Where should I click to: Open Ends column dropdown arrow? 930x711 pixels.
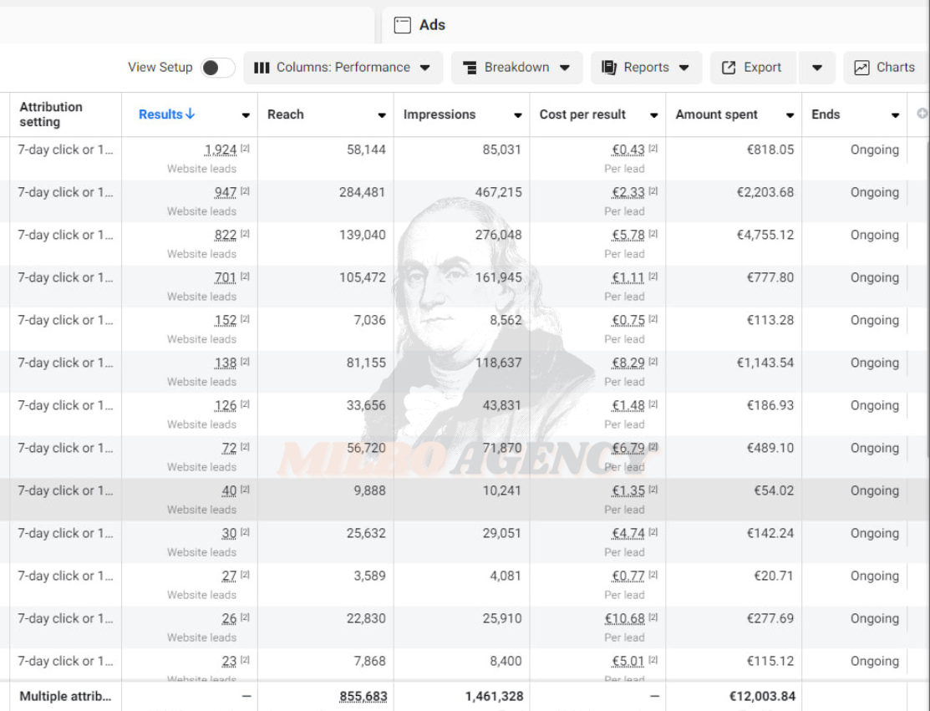point(895,115)
